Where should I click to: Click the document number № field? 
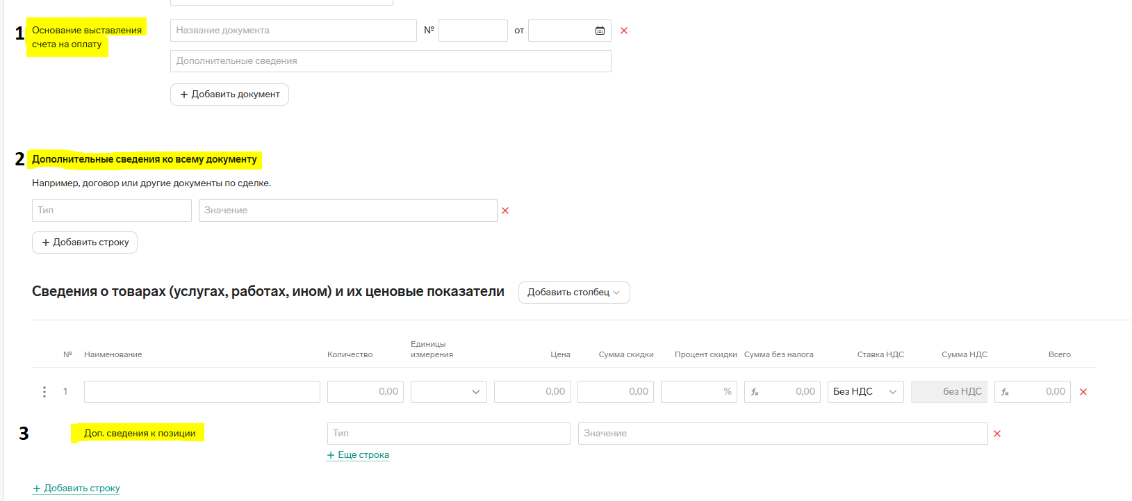[473, 31]
